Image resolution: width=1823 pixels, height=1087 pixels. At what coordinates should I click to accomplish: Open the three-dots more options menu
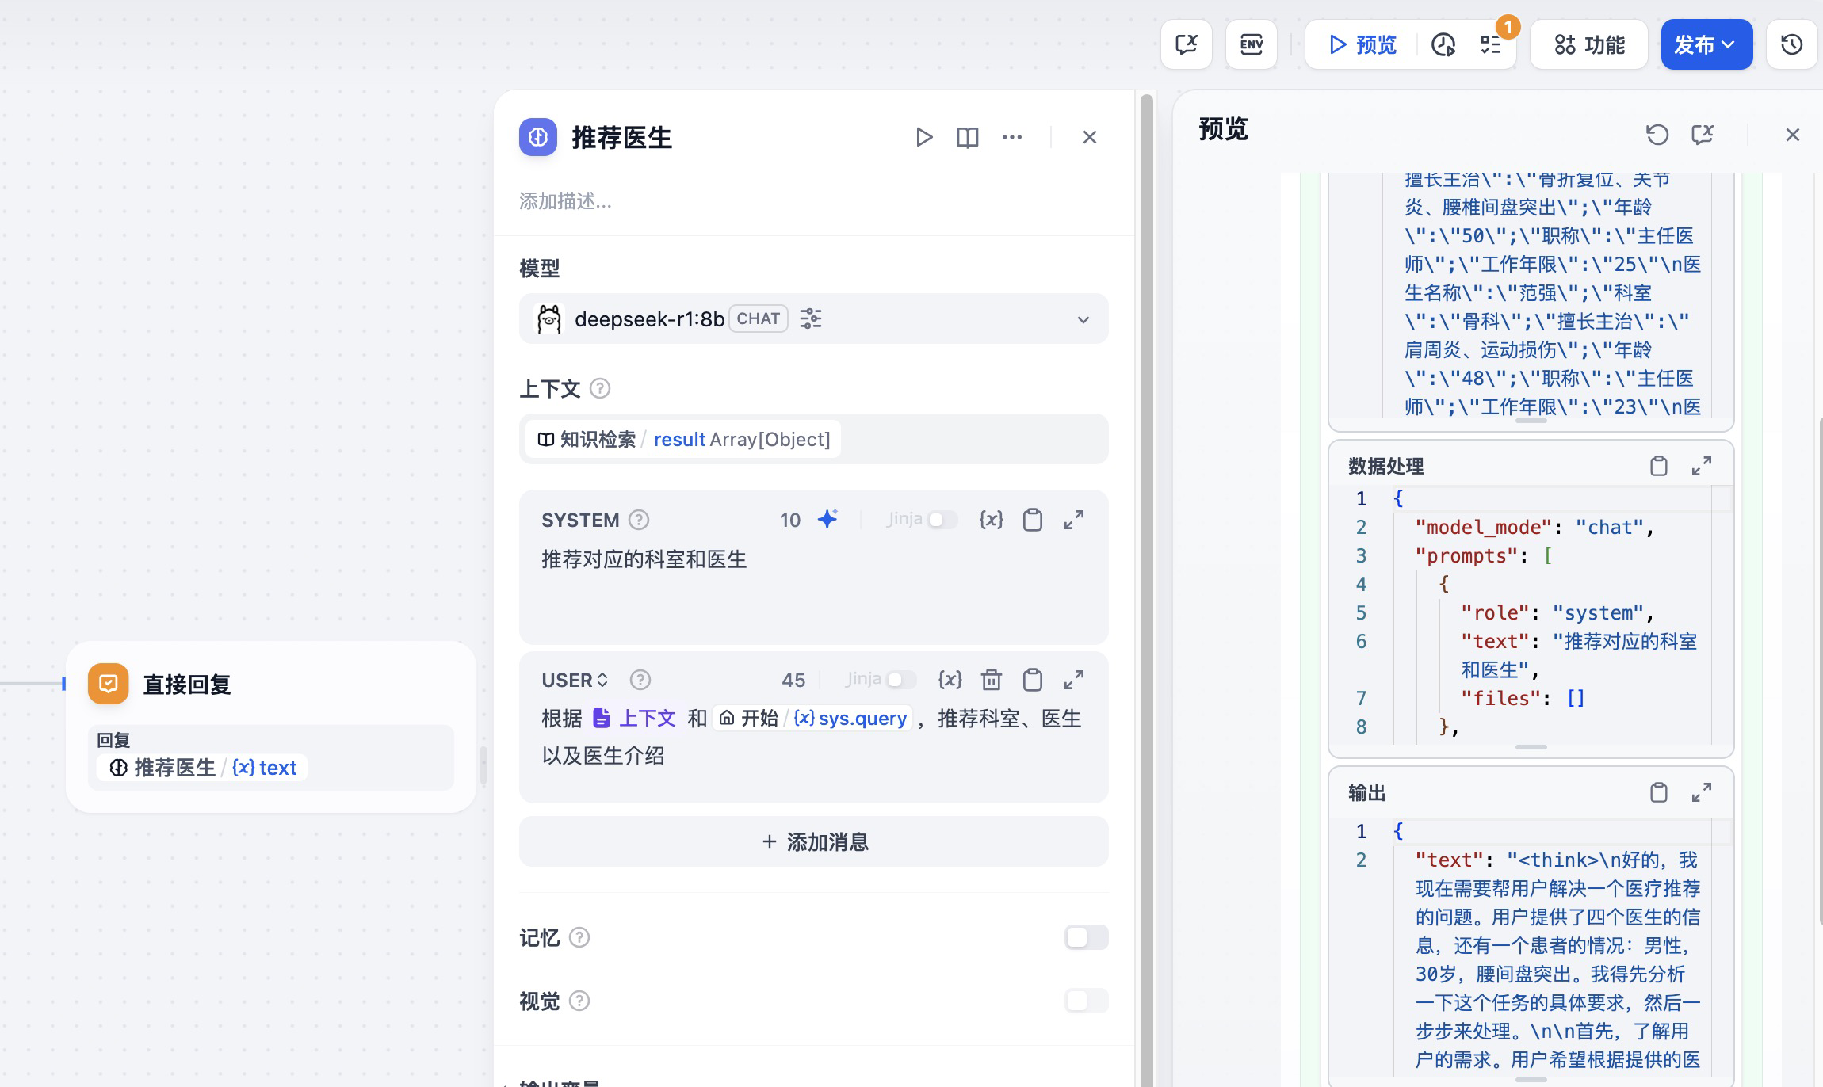[x=1011, y=137]
